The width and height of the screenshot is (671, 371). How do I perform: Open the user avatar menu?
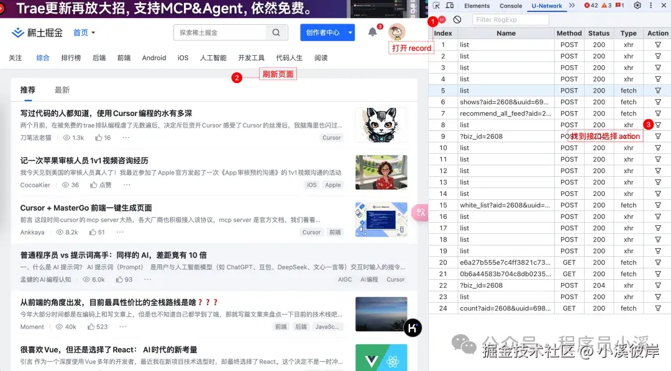point(396,32)
